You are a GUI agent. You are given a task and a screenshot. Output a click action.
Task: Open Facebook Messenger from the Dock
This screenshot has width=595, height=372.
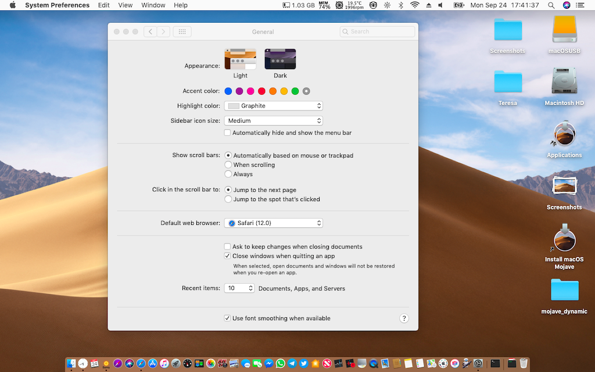coord(268,363)
